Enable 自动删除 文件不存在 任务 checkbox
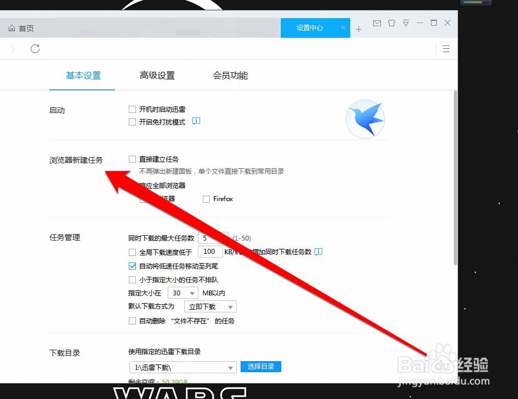This screenshot has width=518, height=399. click(x=133, y=321)
